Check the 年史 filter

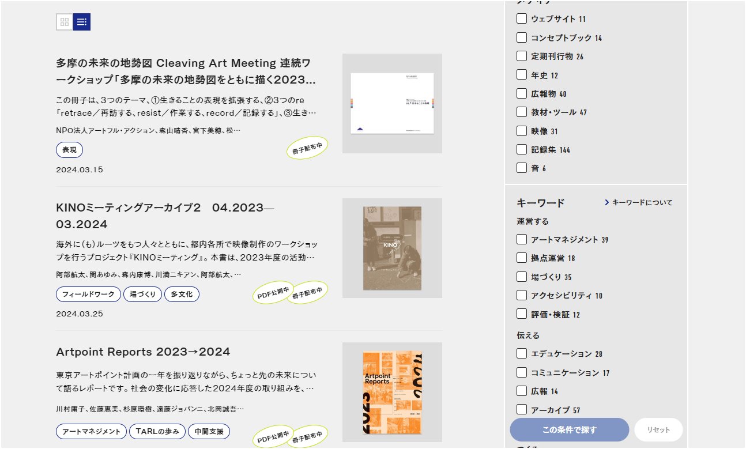[522, 74]
